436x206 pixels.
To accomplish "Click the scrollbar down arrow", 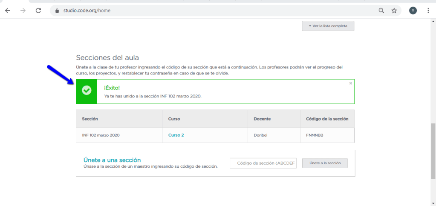I will pyautogui.click(x=433, y=203).
